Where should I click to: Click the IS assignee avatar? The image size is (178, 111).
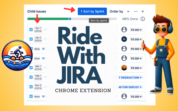124,39
